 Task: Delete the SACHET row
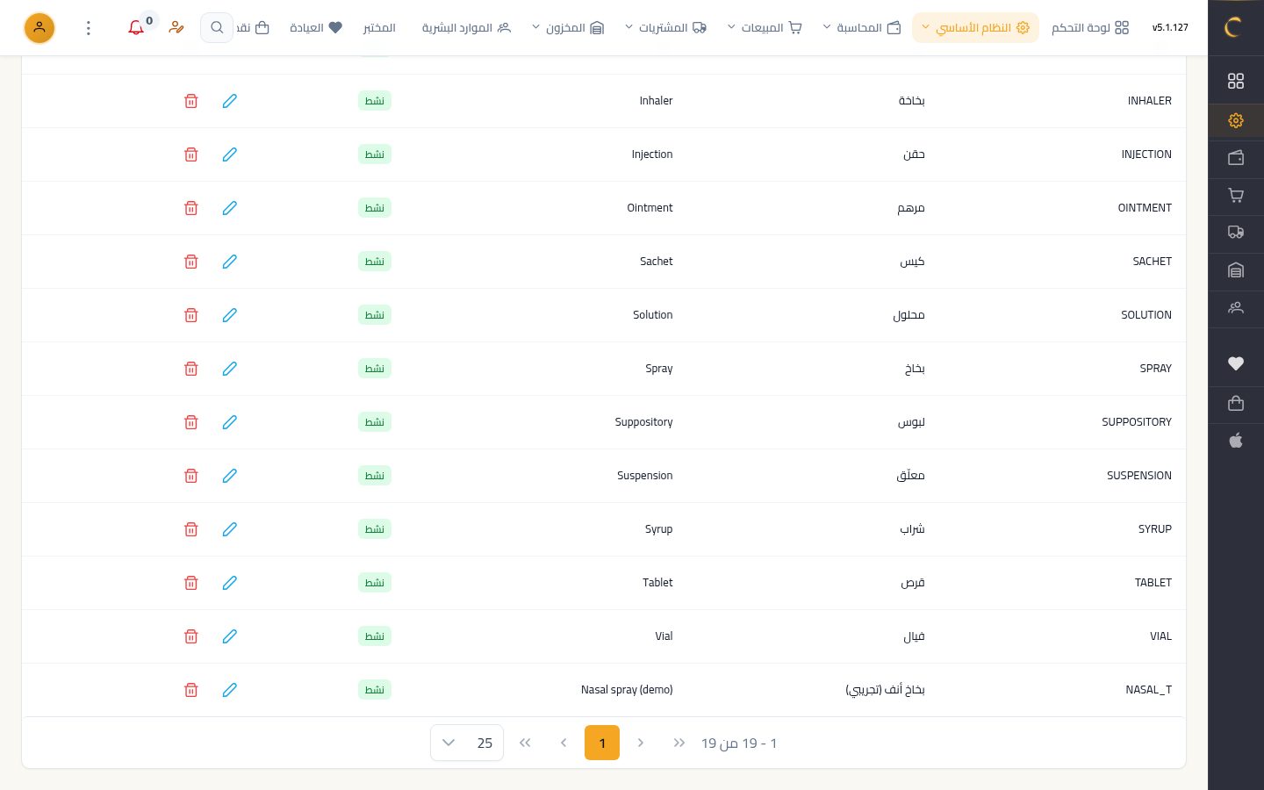pyautogui.click(x=191, y=262)
